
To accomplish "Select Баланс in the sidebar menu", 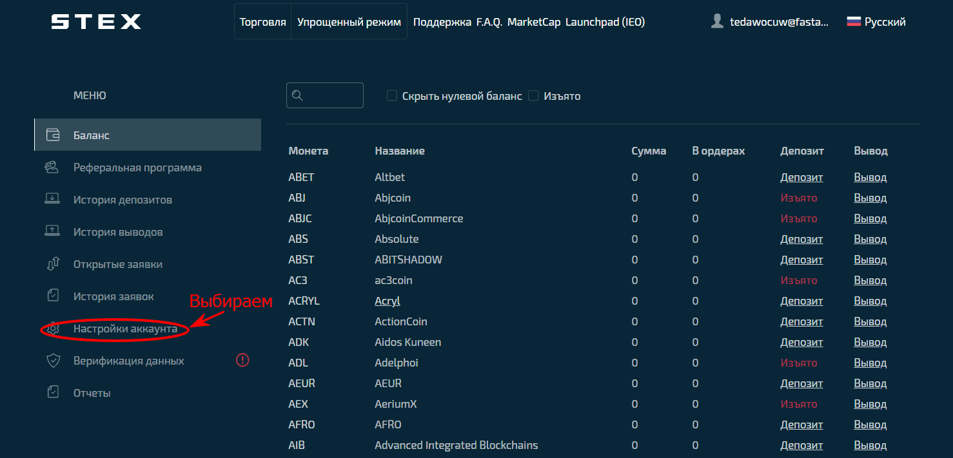I will pyautogui.click(x=148, y=135).
